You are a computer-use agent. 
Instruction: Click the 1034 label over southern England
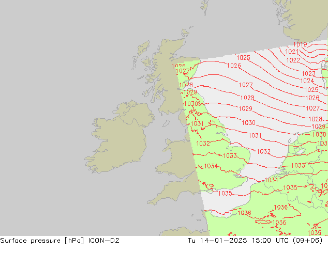211,166
